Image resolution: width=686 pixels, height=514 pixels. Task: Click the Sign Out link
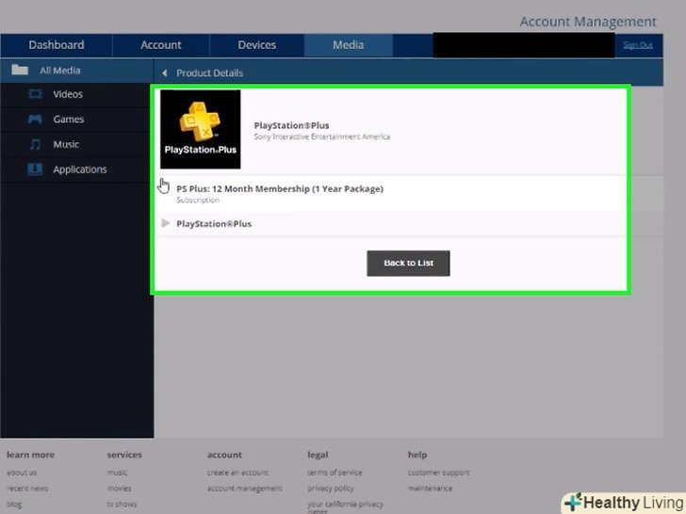pos(637,45)
